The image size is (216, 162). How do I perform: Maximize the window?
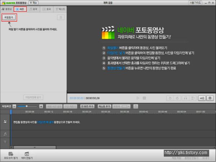210,3
